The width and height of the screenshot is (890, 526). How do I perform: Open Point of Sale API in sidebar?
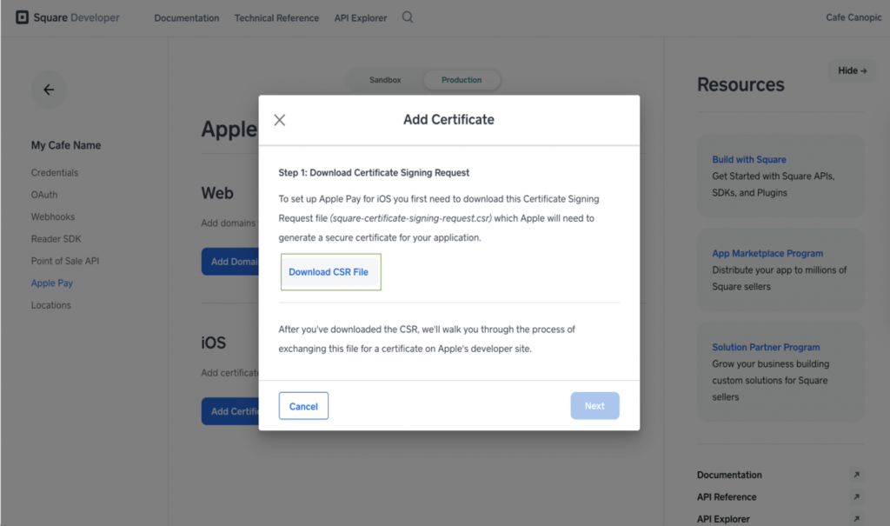click(65, 262)
